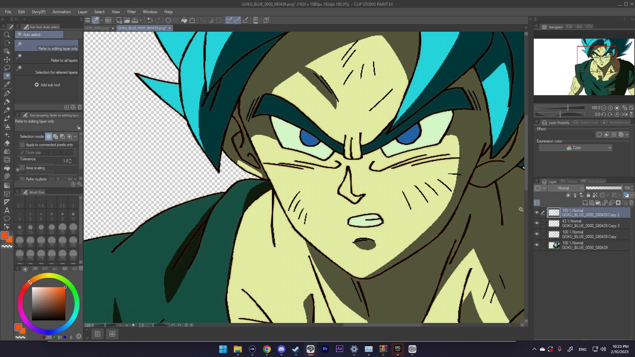Create new layer folder icon

[x=598, y=203]
